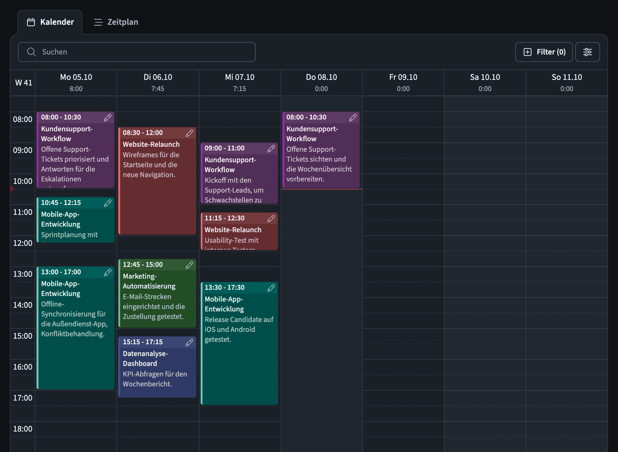Click the 7:45 total under Di 06.10
618x452 pixels.
pos(158,89)
